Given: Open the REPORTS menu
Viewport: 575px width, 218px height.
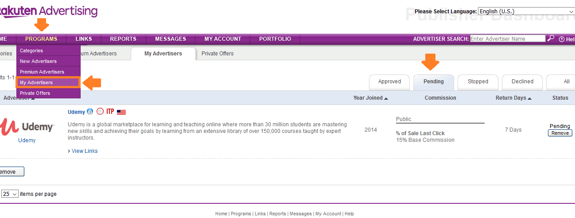Looking at the screenshot, I should click(x=123, y=39).
